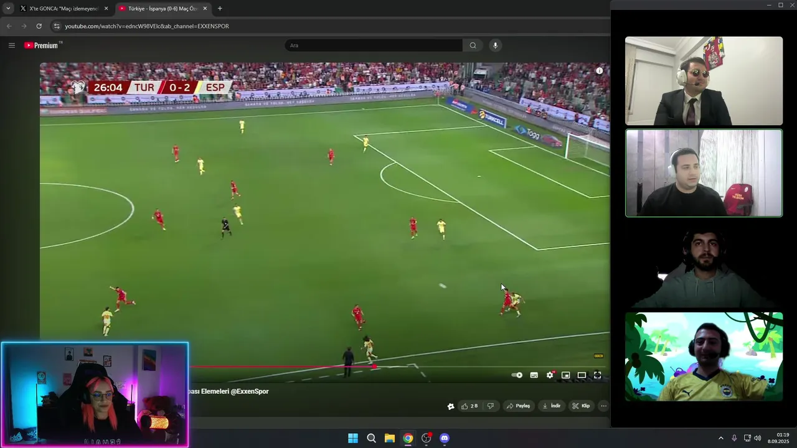Expand the tab search dropdown
797x448 pixels.
[7, 9]
